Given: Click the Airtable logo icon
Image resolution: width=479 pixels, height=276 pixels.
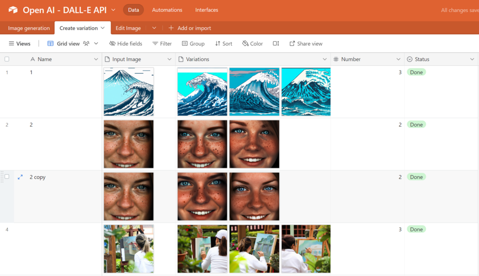Looking at the screenshot, I should pyautogui.click(x=13, y=10).
